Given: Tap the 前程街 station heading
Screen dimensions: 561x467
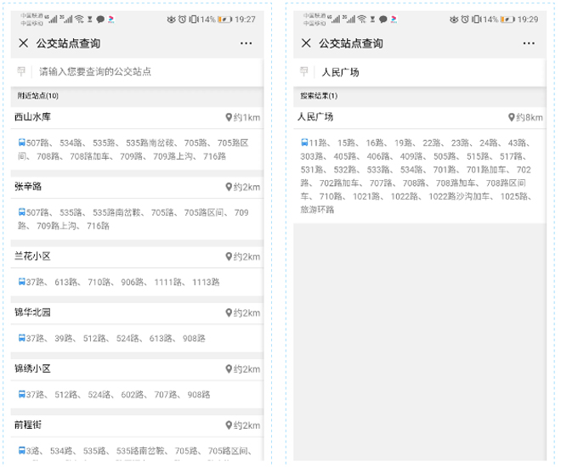Looking at the screenshot, I should 28,425.
